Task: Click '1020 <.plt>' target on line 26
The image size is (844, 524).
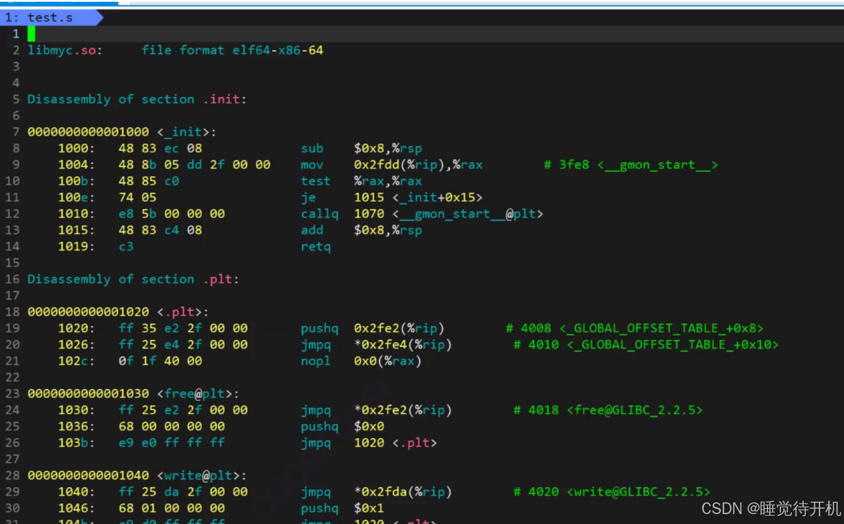Action: [395, 443]
